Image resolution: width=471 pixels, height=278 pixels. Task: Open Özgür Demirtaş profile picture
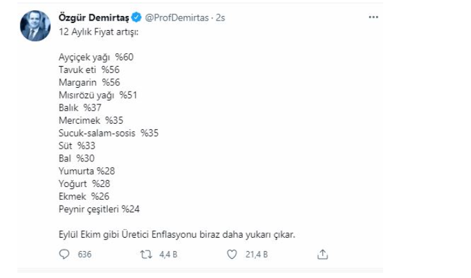pyautogui.click(x=33, y=26)
